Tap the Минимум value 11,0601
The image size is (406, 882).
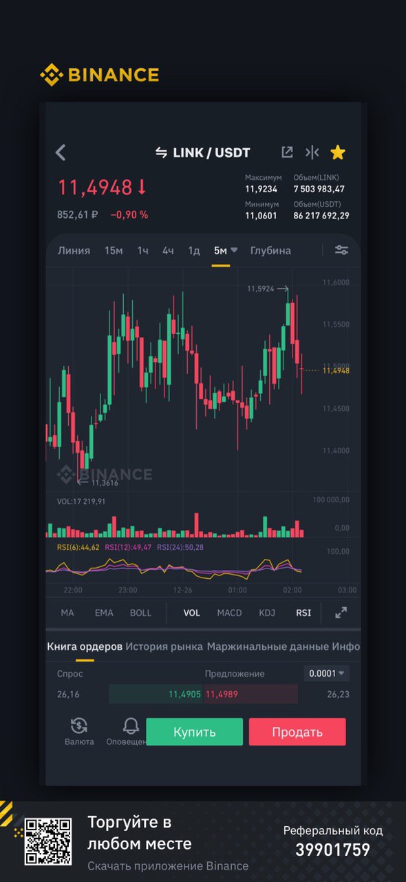261,216
